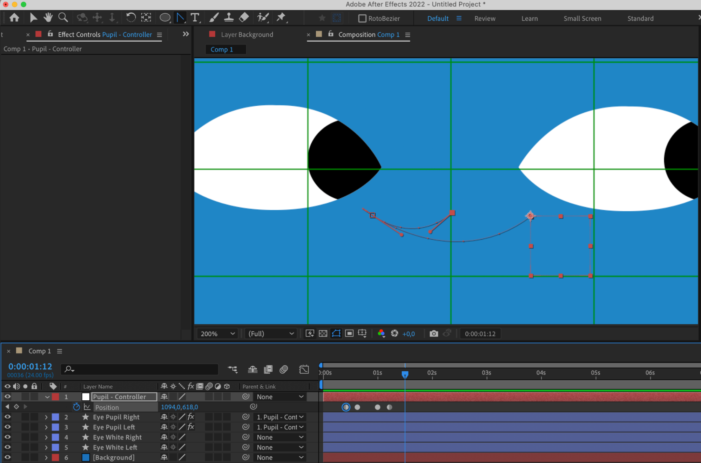Open the Layer Background tab
This screenshot has width=701, height=463.
247,35
